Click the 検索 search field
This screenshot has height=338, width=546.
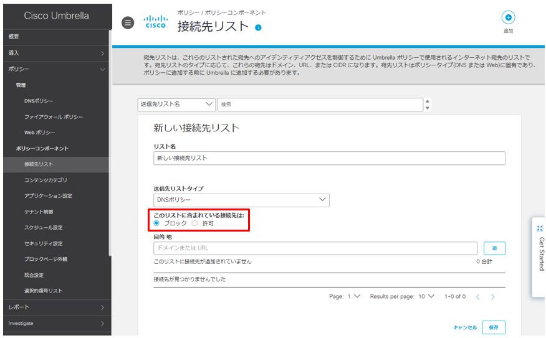(x=320, y=105)
